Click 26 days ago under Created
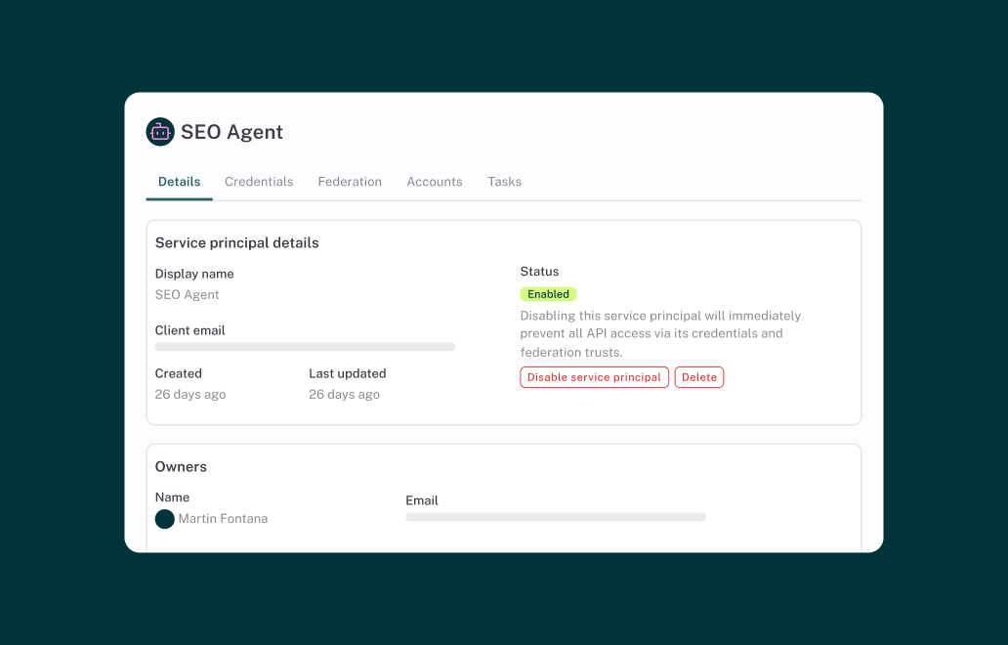Image resolution: width=1008 pixels, height=645 pixels. (x=190, y=394)
